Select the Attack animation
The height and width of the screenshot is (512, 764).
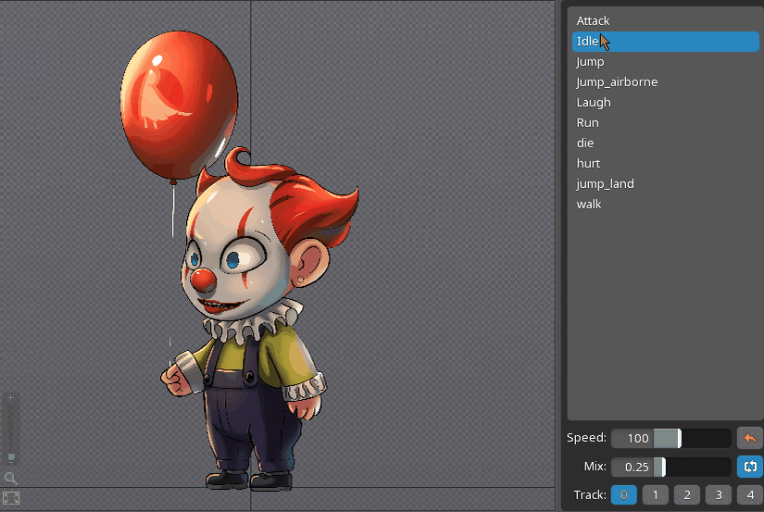click(665, 21)
